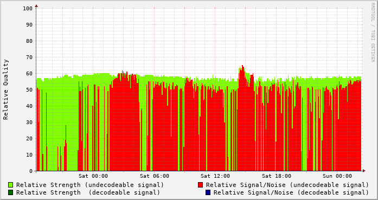Click the arrow at the top of the y-axis

(x=36, y=6)
